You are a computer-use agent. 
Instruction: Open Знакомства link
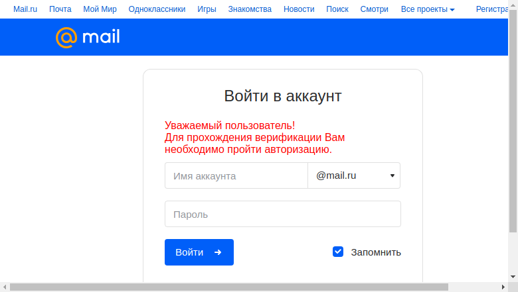(x=250, y=9)
